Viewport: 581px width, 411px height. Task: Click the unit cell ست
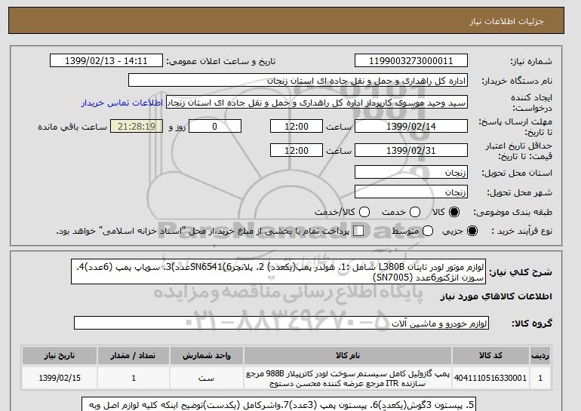click(207, 378)
